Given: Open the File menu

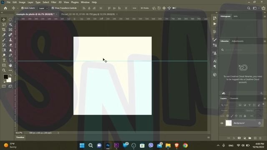Looking at the screenshot, I should coord(8,2).
